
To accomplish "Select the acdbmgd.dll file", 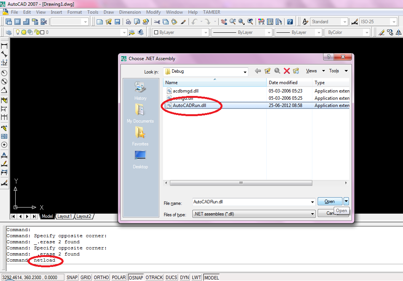I will [185, 91].
